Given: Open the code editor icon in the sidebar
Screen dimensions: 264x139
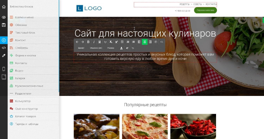Looking at the screenshot, I should [4, 48].
